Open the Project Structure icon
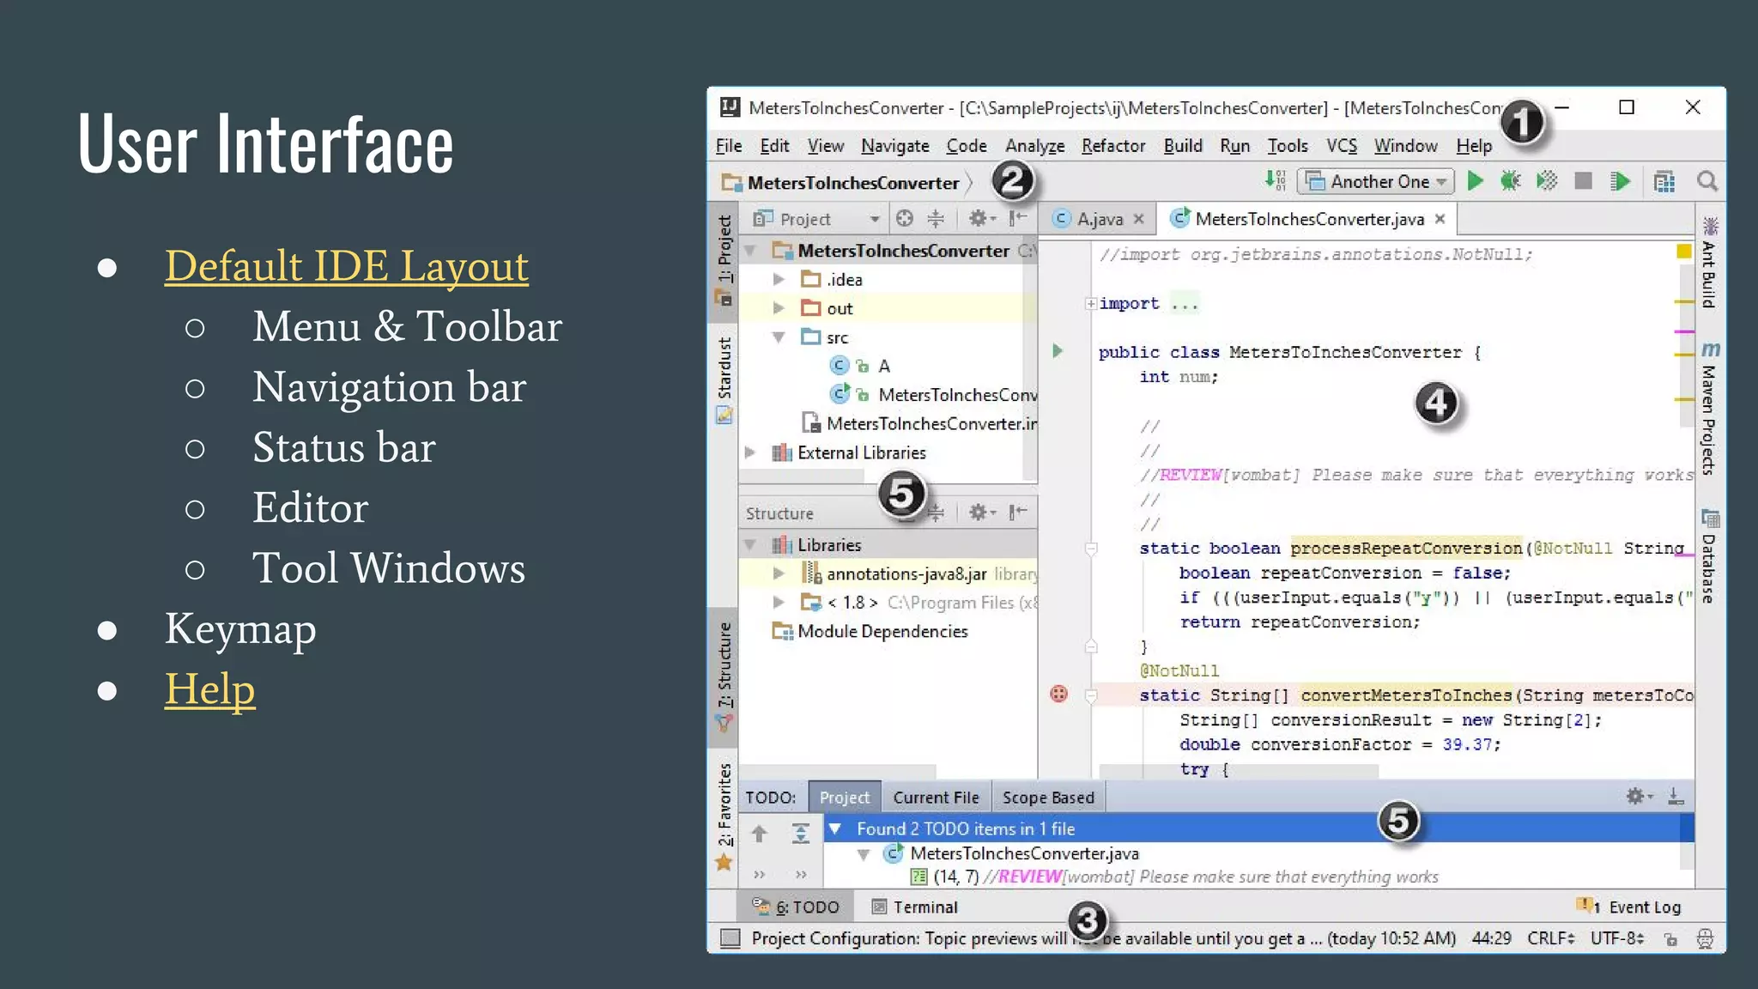Screen dimensions: 1758x989 pos(1664,181)
